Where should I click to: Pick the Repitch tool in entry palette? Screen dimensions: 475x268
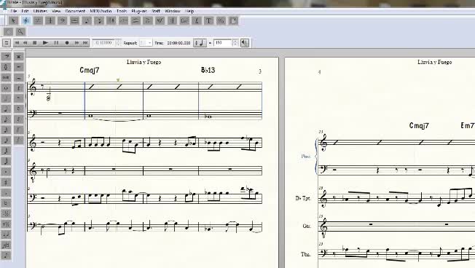click(x=6, y=67)
